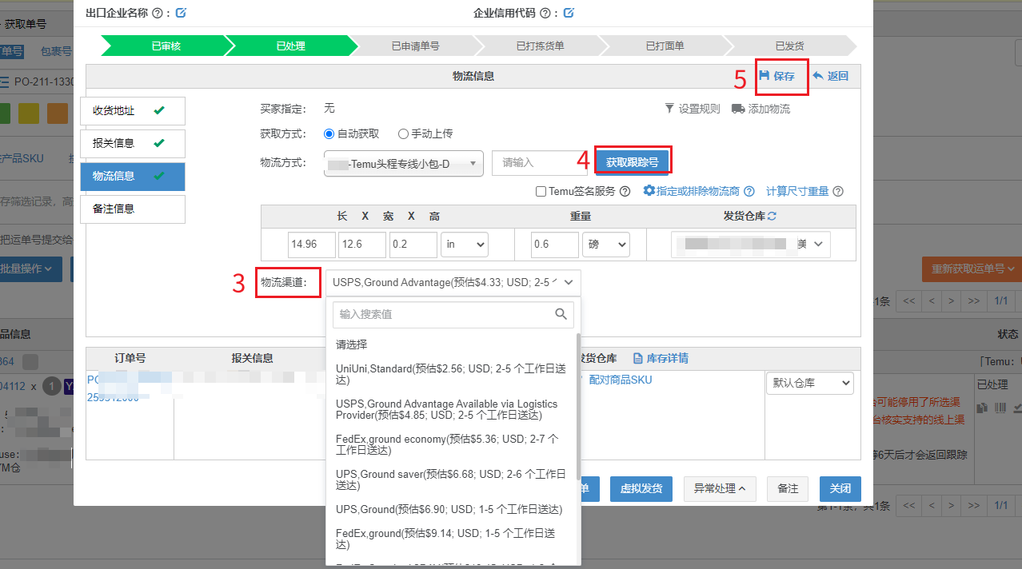This screenshot has width=1022, height=569.
Task: Select the 自动获取 radio button
Action: tap(329, 133)
